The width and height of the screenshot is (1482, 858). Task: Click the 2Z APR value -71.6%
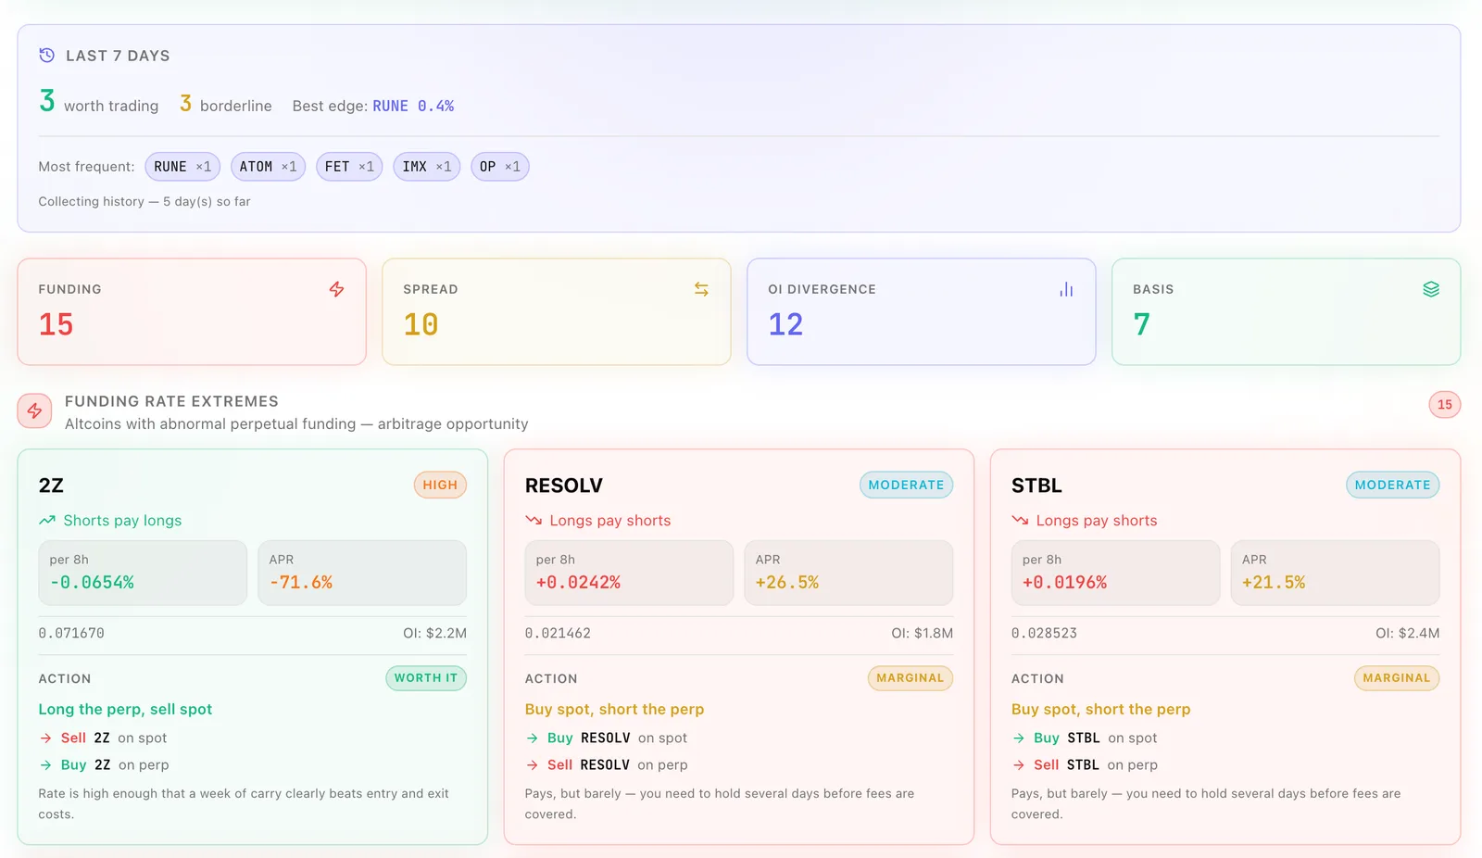(x=301, y=583)
